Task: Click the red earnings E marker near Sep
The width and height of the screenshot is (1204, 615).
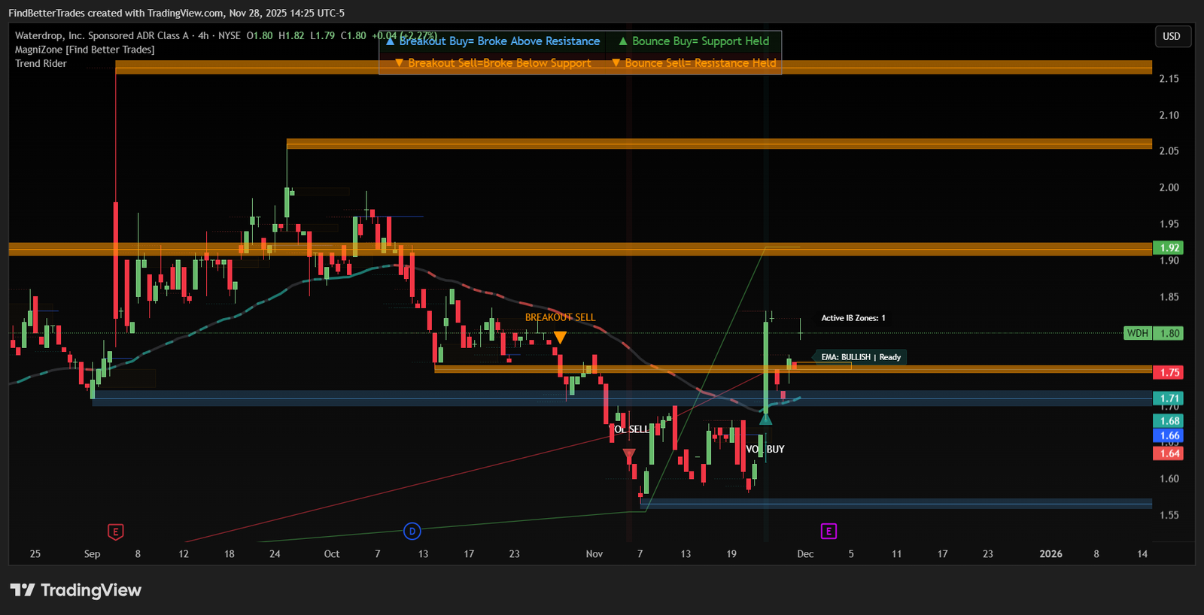Action: coord(115,532)
